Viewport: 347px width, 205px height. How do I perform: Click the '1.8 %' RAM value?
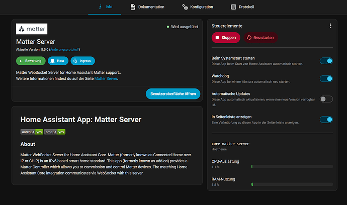pyautogui.click(x=215, y=185)
